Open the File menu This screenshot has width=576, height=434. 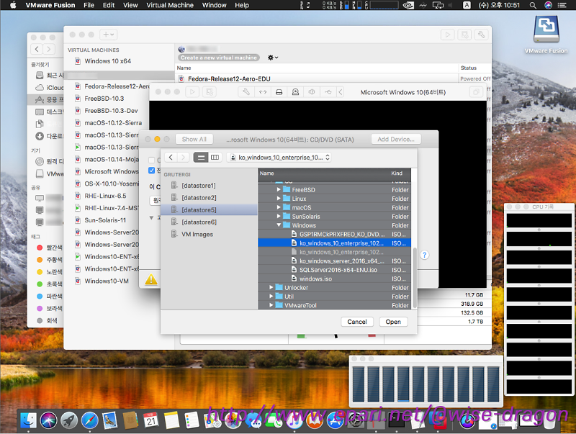89,5
